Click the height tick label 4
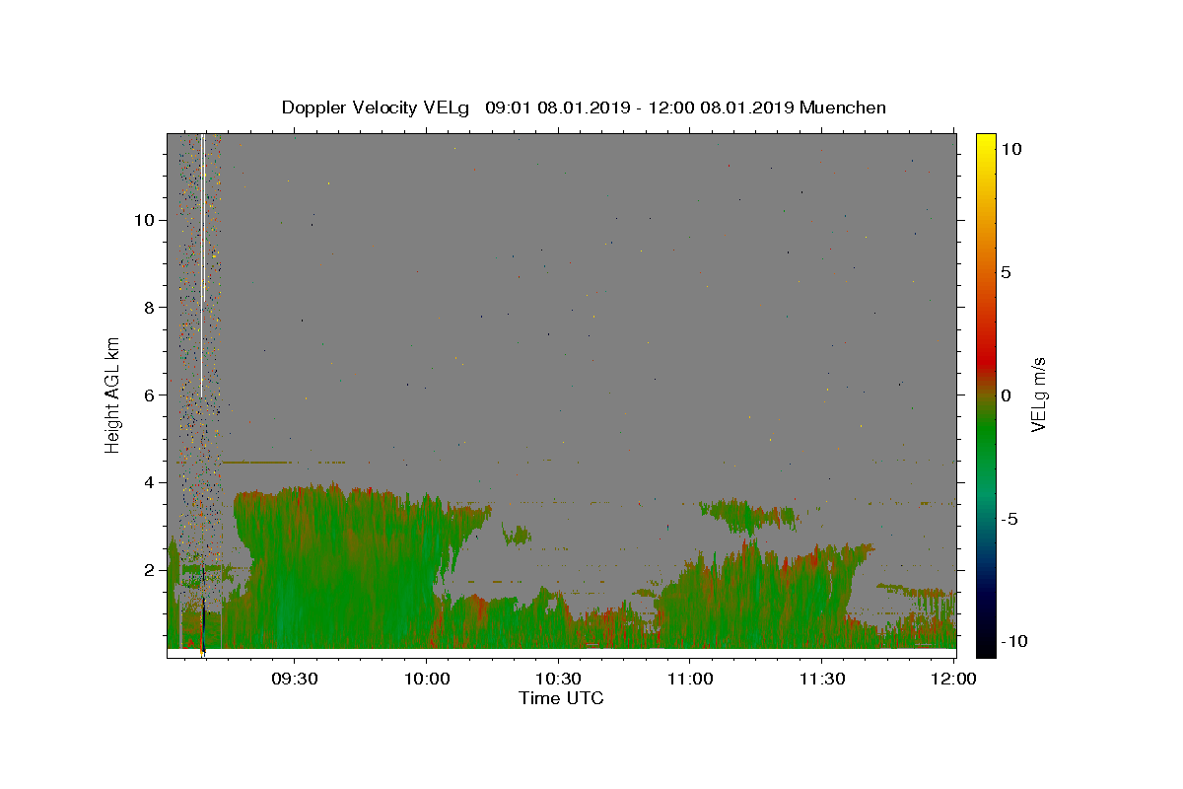This screenshot has height=789, width=1183. pyautogui.click(x=147, y=482)
